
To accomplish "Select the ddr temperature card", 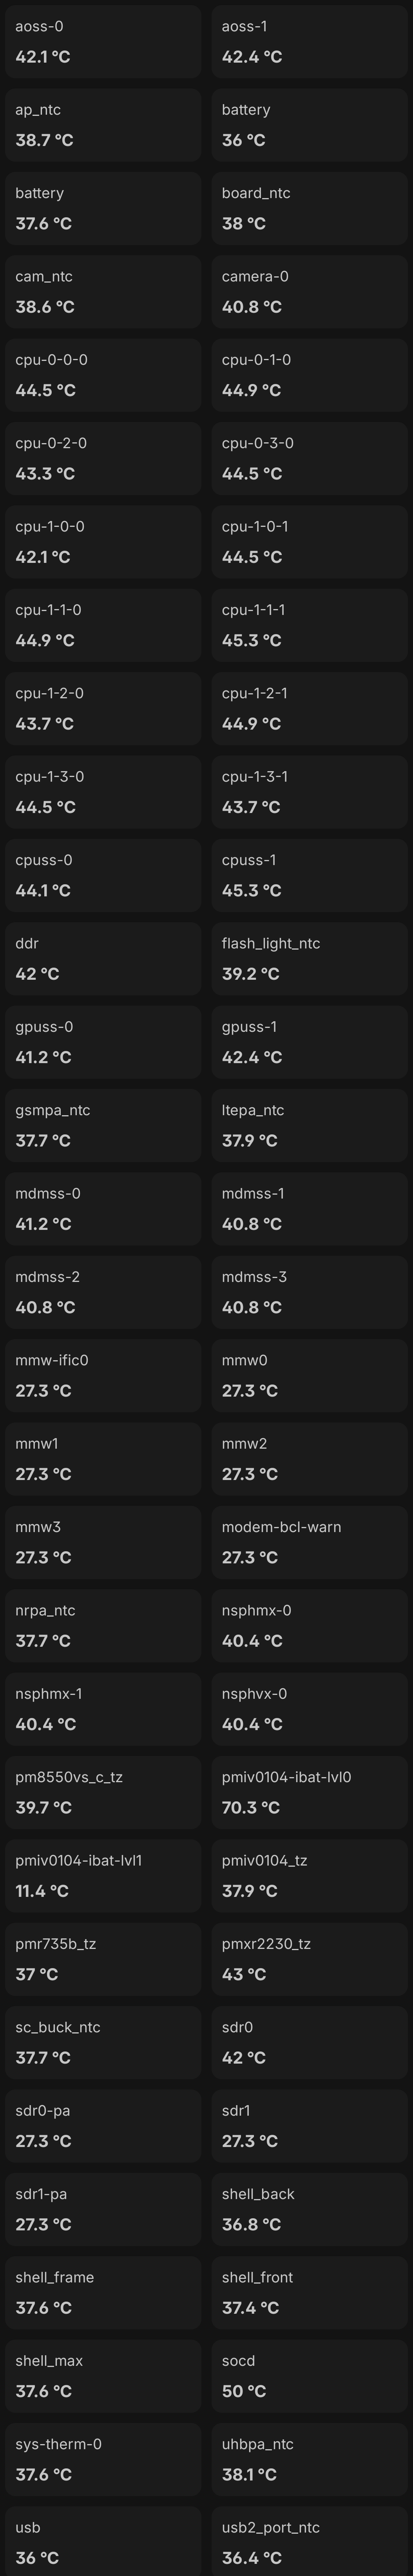I will (x=103, y=958).
